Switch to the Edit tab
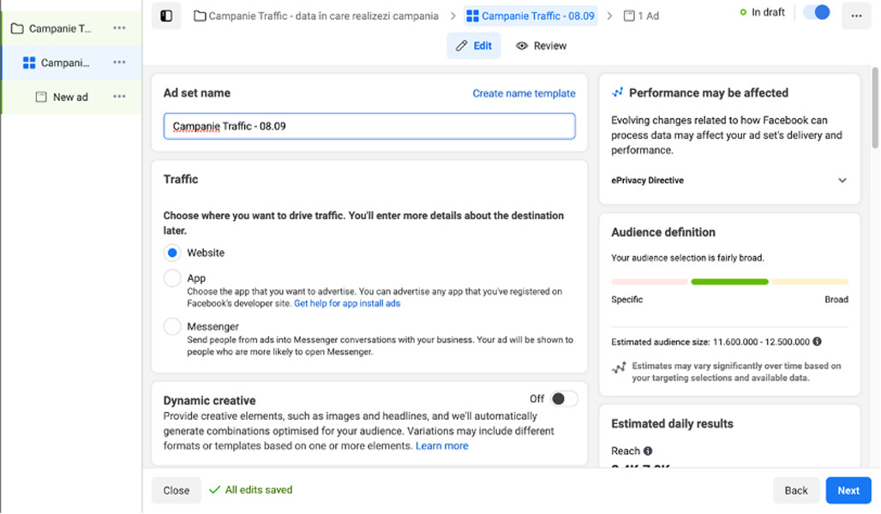This screenshot has height=514, width=881. (474, 45)
